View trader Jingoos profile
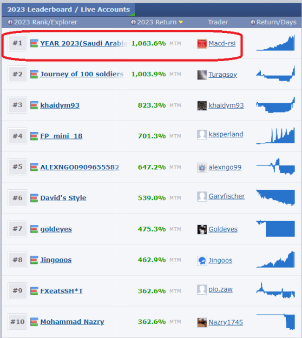 220,261
